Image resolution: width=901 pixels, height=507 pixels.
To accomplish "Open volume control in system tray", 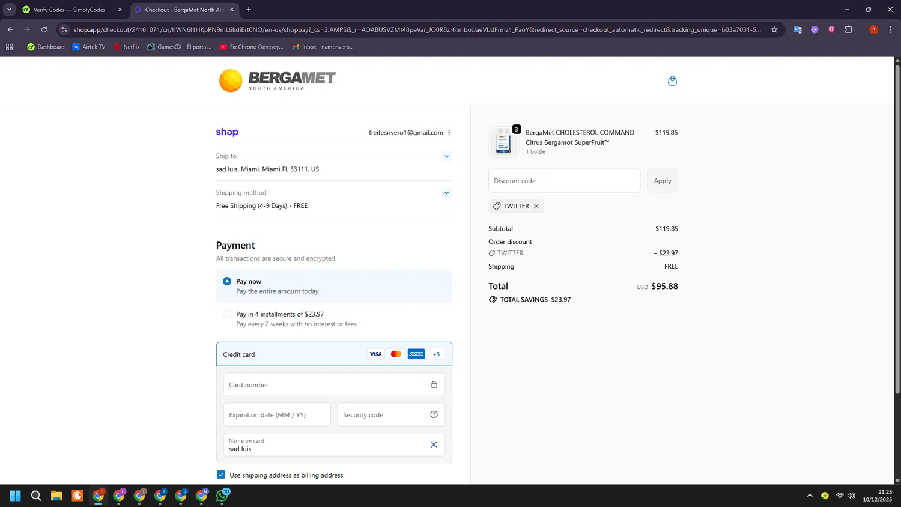I will point(851,496).
